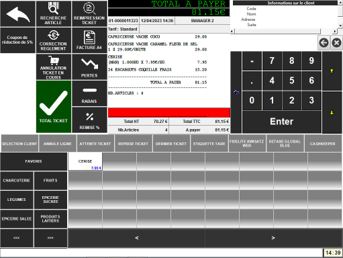Click the client info scrollbar down arrow

[340, 26]
